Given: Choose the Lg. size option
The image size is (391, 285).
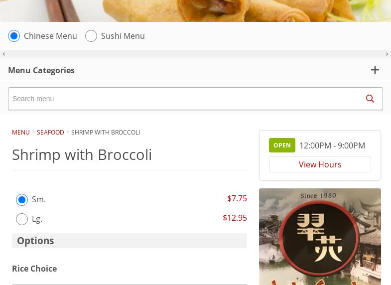Looking at the screenshot, I should click(x=22, y=219).
